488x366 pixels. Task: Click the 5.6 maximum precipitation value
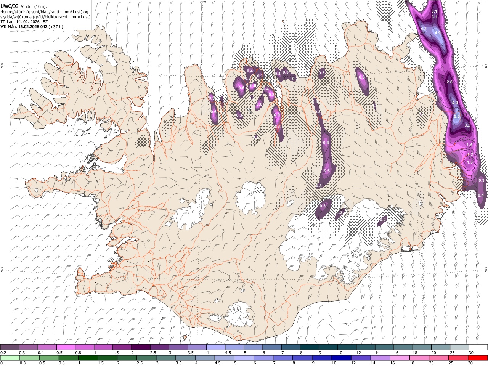pyautogui.click(x=457, y=116)
